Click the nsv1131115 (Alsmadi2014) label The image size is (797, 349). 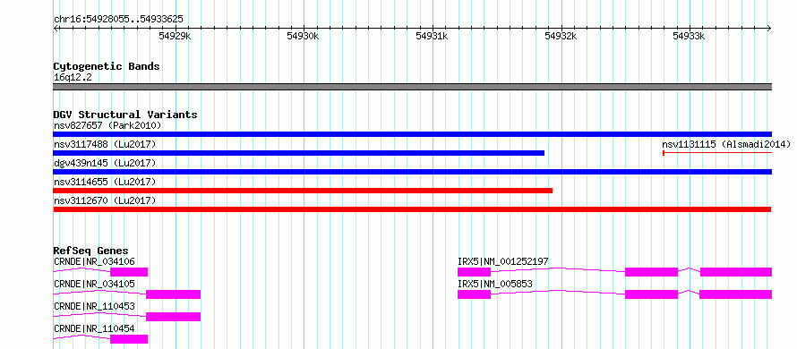click(x=726, y=144)
